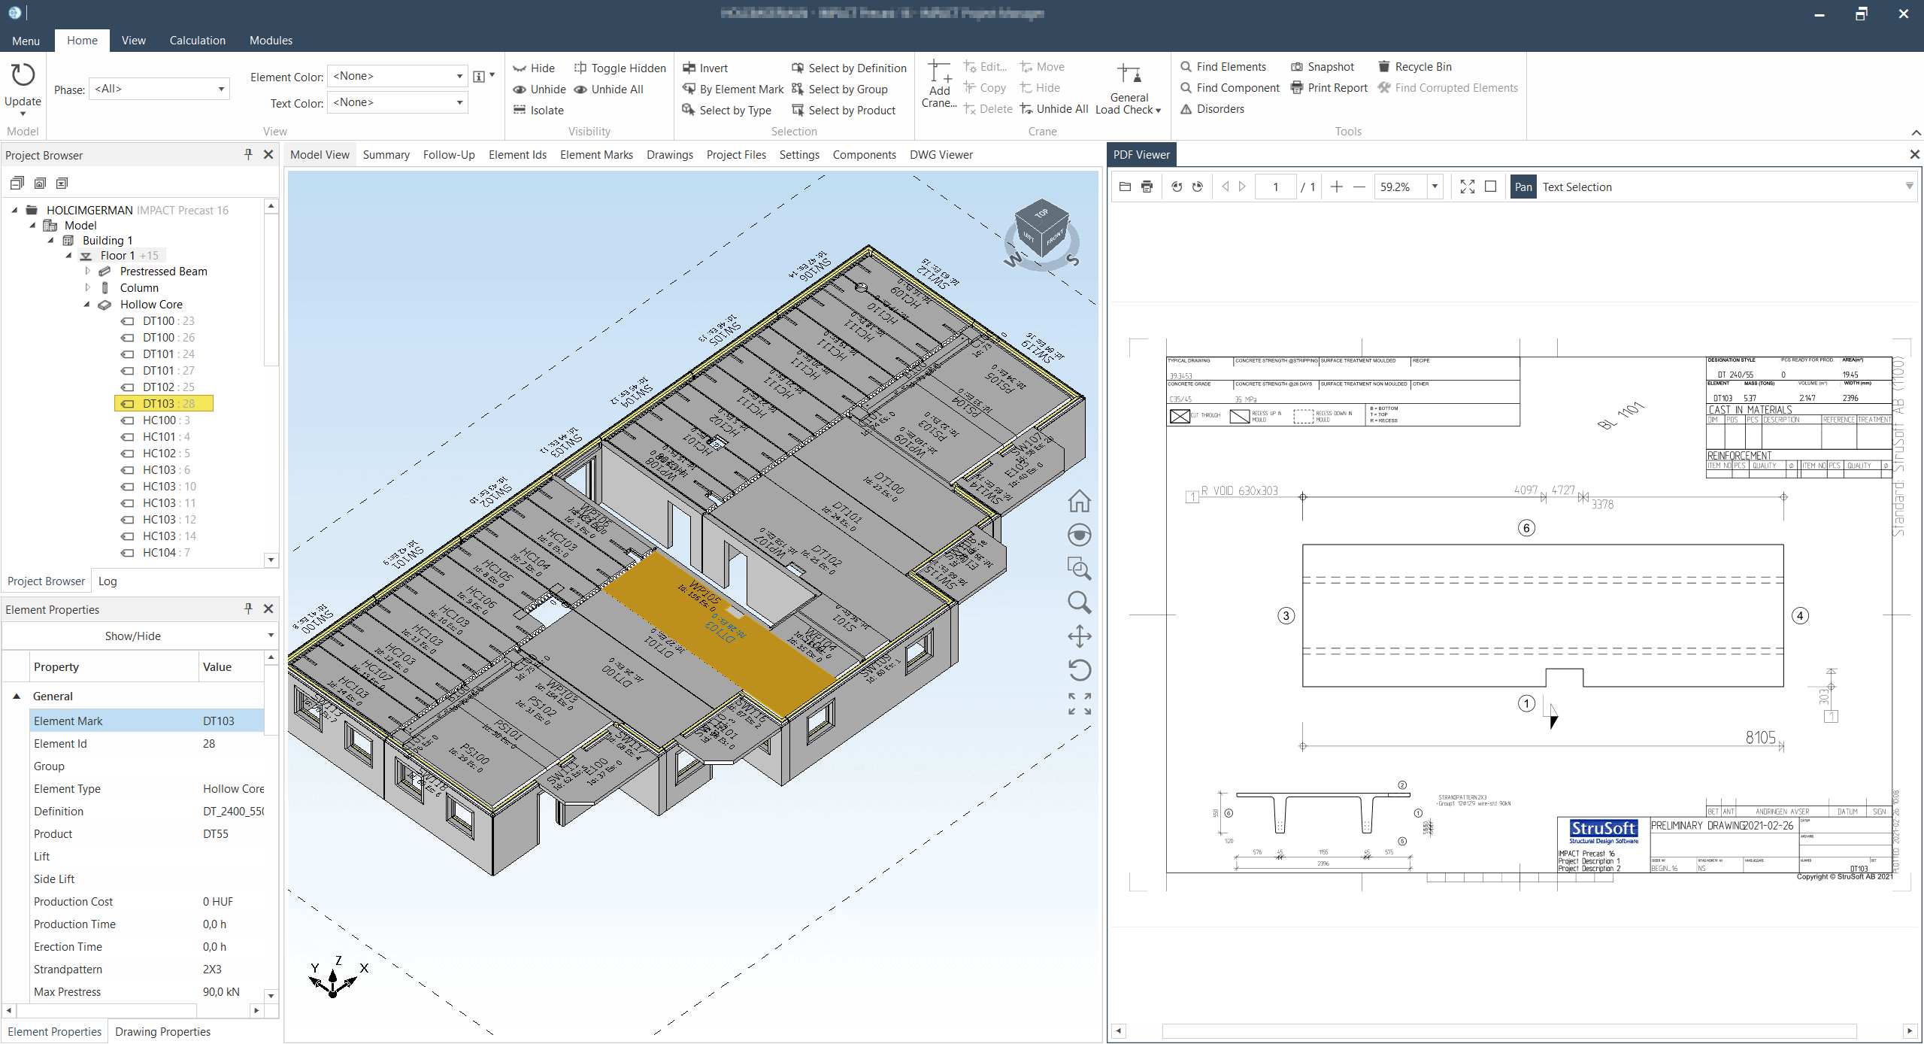1924x1044 pixels.
Task: Switch PDF Viewer to Text Selection mode
Action: coord(1577,187)
